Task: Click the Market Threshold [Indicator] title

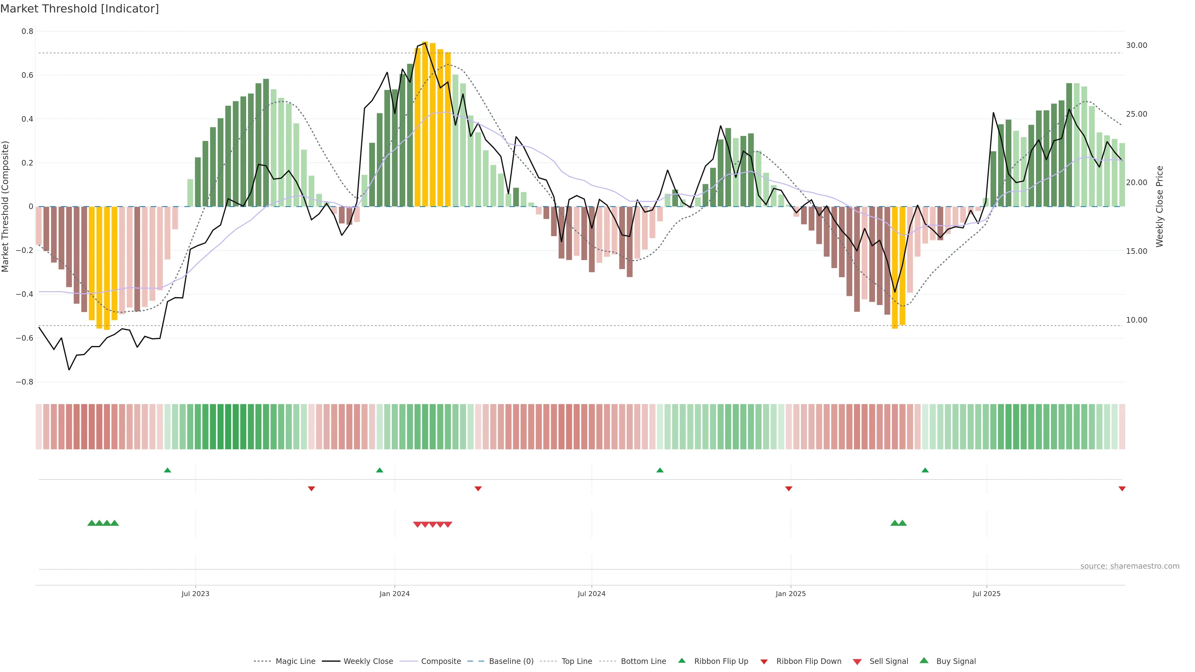Action: (x=79, y=9)
